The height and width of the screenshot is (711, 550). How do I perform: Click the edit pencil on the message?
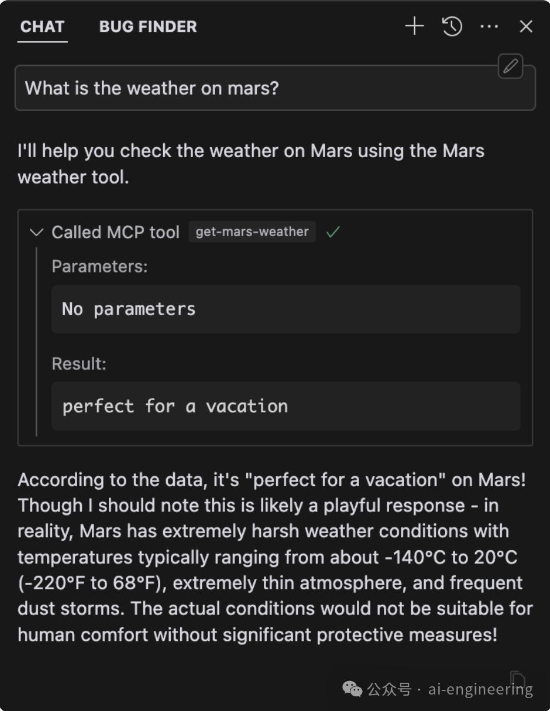click(511, 67)
